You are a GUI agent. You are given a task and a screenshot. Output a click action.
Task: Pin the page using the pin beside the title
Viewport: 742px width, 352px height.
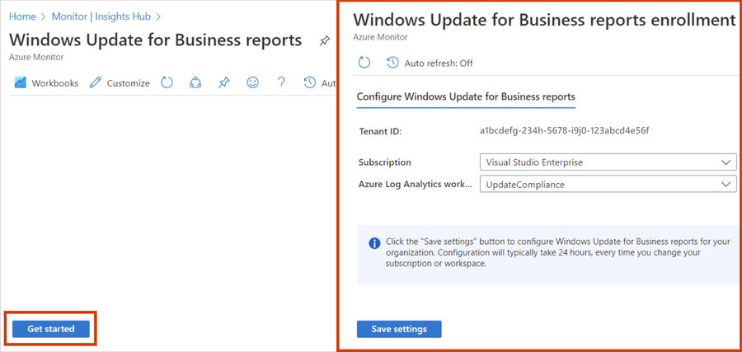pyautogui.click(x=324, y=41)
